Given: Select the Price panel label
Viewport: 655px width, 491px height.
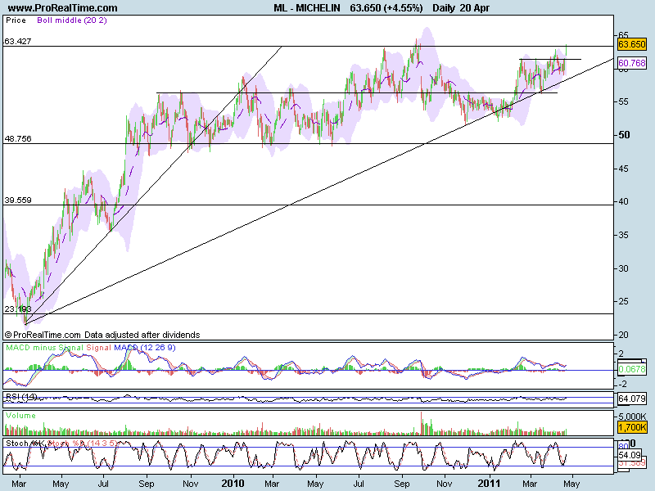Looking at the screenshot, I should pos(16,20).
